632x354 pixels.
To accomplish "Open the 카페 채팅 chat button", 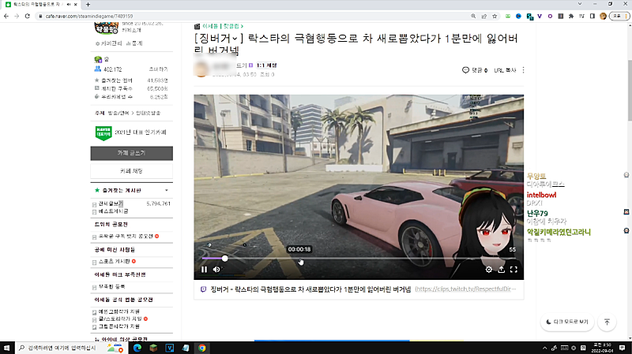I will coord(131,170).
